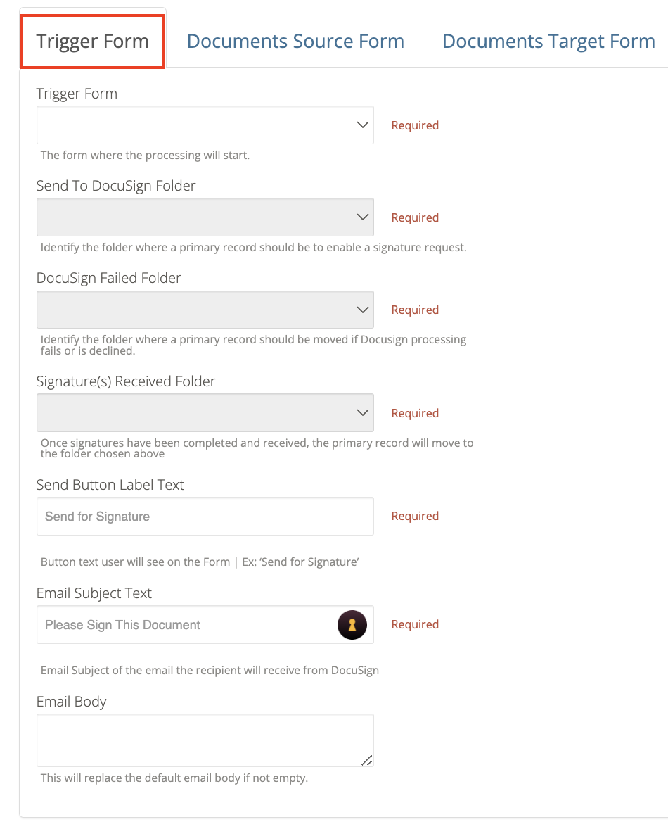Click the Required label beside Send Button Label Text
This screenshot has height=829, width=668.
[415, 516]
